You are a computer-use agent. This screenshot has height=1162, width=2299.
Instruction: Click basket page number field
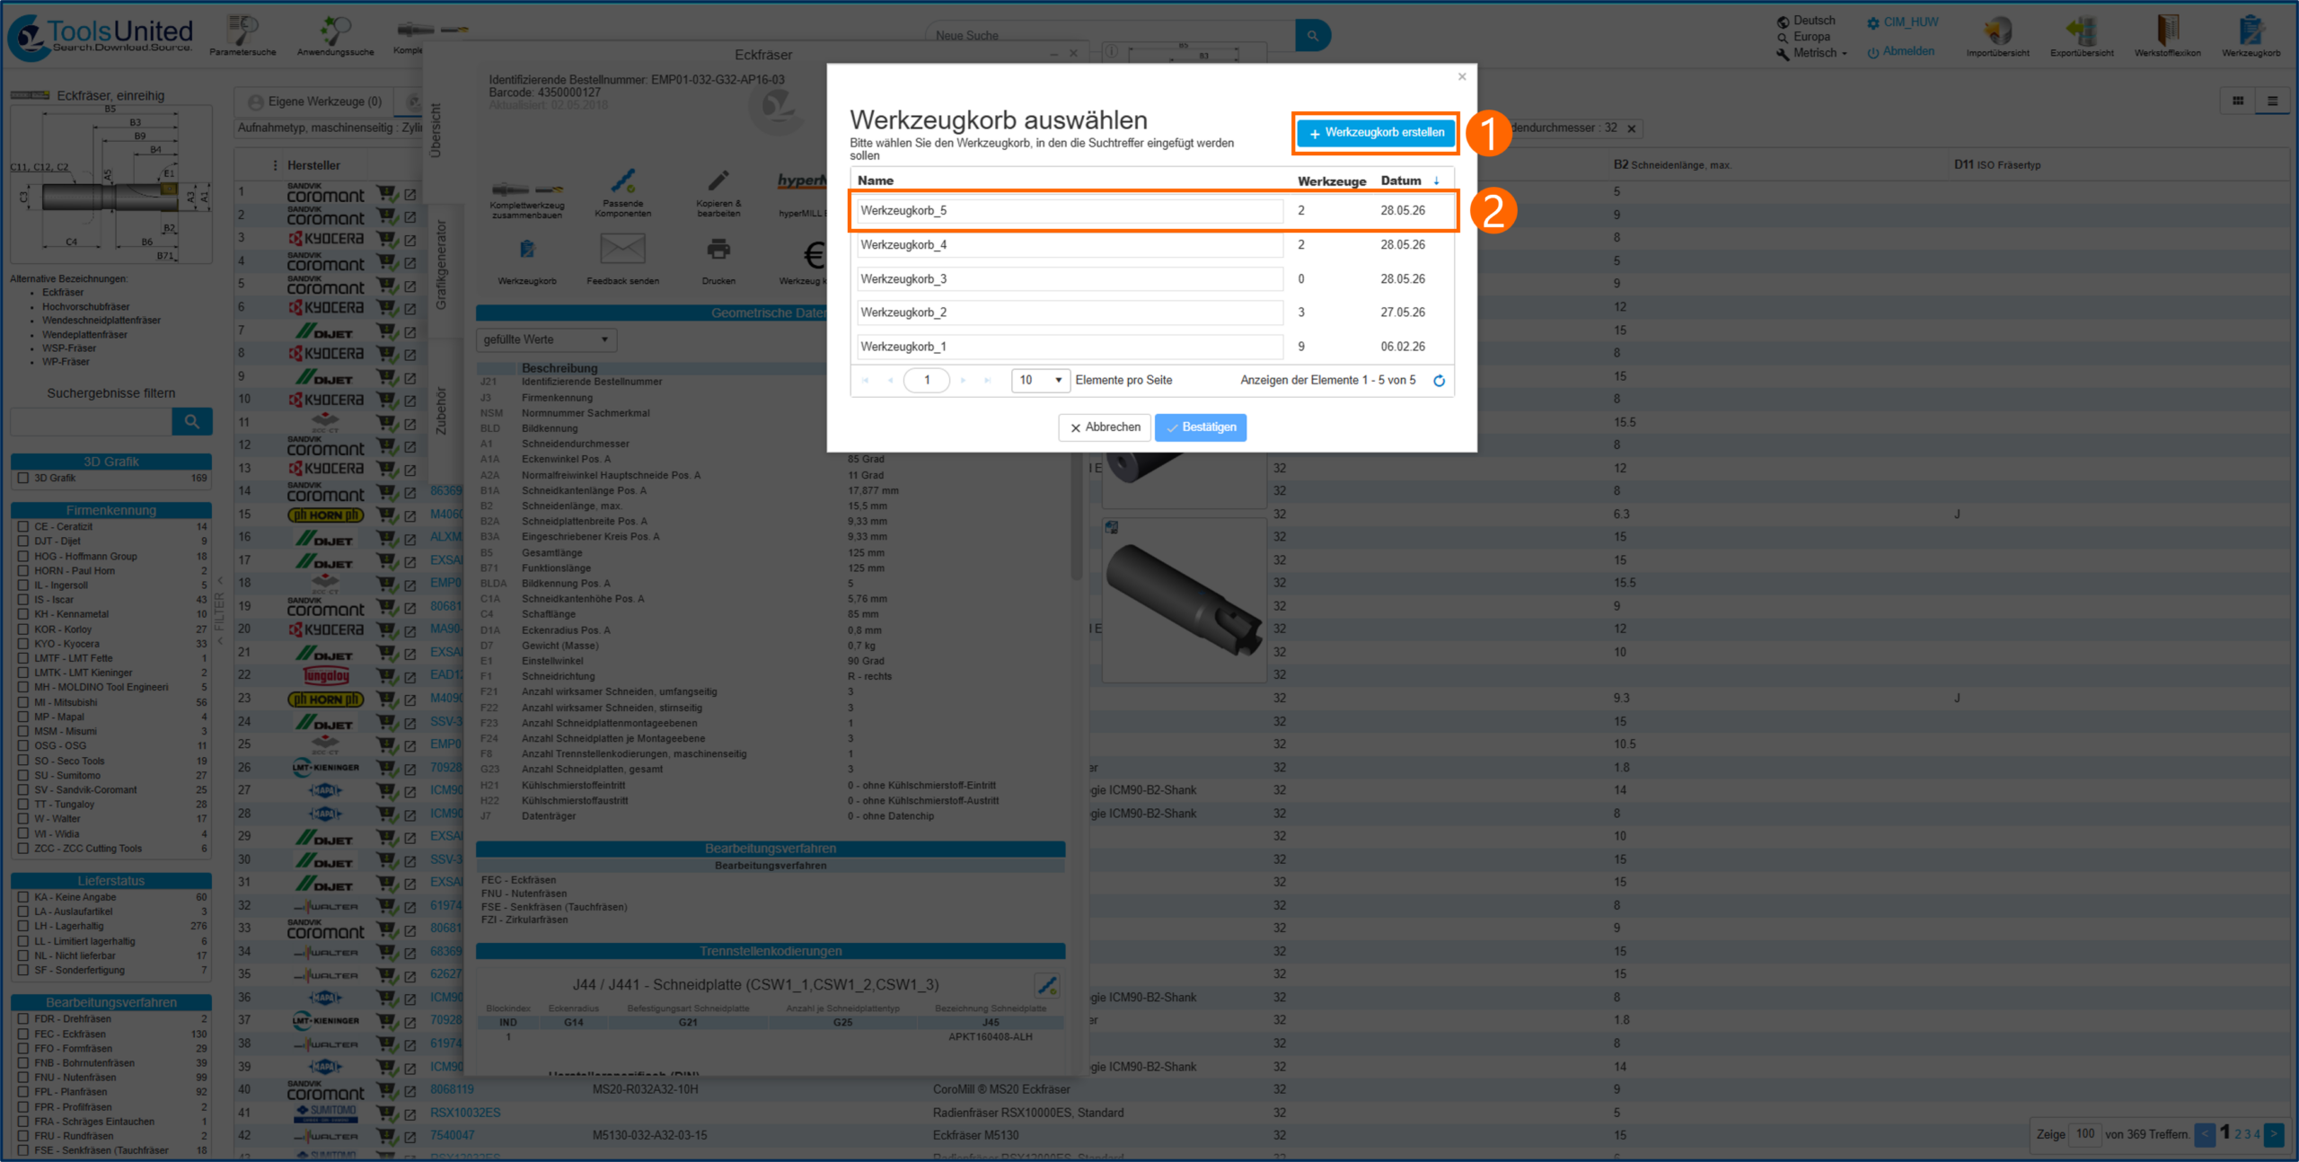pos(927,381)
